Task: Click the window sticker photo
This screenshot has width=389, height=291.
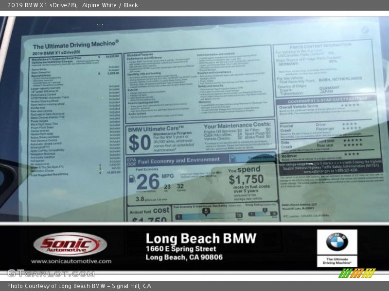Action: (x=194, y=119)
